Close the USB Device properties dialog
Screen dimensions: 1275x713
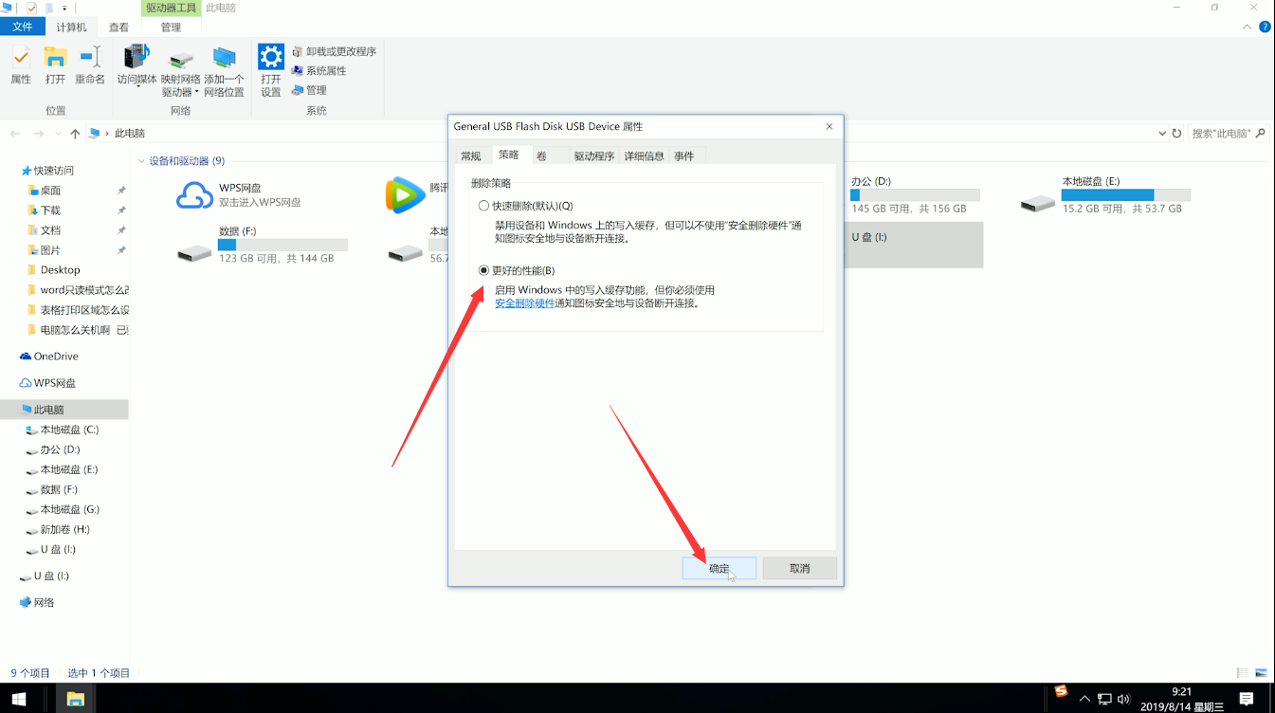coord(829,126)
